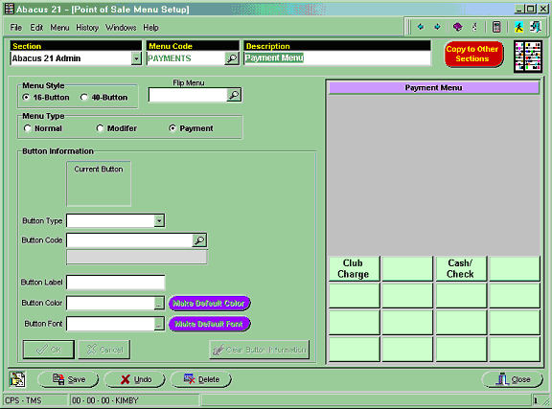Select the empty button between Club Charge and Cash/Check
552x409 pixels.
407,268
